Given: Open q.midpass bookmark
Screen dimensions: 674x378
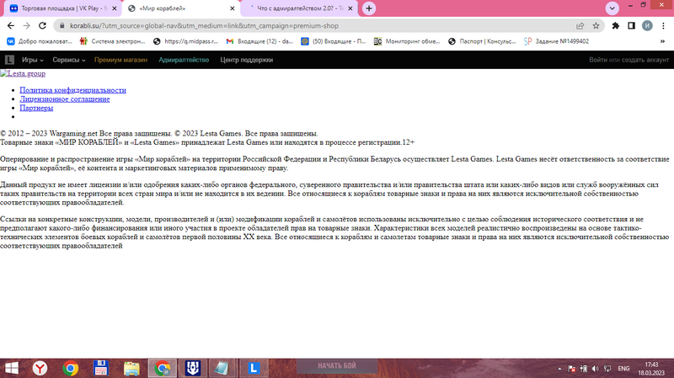Looking at the screenshot, I should pos(185,41).
